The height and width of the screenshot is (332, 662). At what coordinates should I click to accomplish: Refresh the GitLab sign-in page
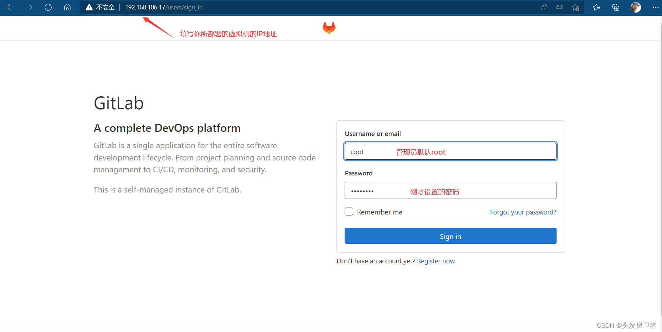coord(48,7)
